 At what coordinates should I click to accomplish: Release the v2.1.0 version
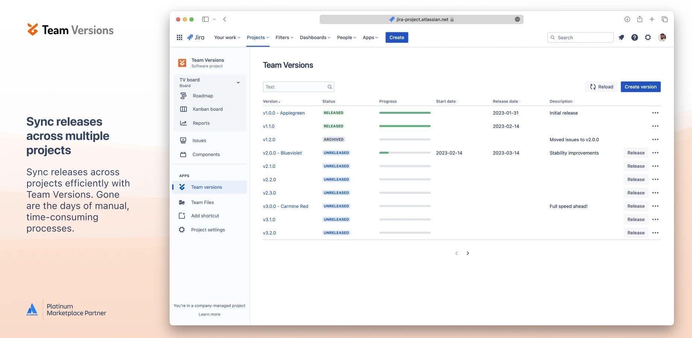point(636,166)
